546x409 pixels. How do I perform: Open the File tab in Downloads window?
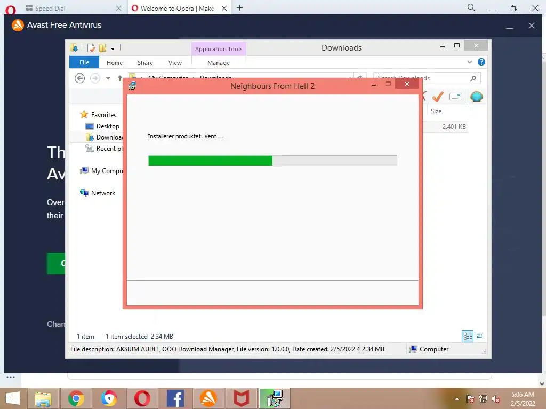point(84,62)
